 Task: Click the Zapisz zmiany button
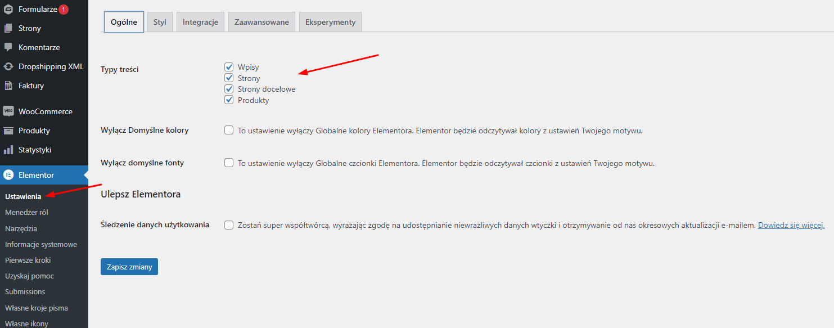click(129, 267)
